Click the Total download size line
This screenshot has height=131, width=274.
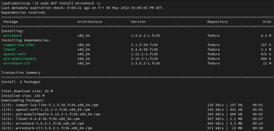pyautogui.click(x=27, y=91)
